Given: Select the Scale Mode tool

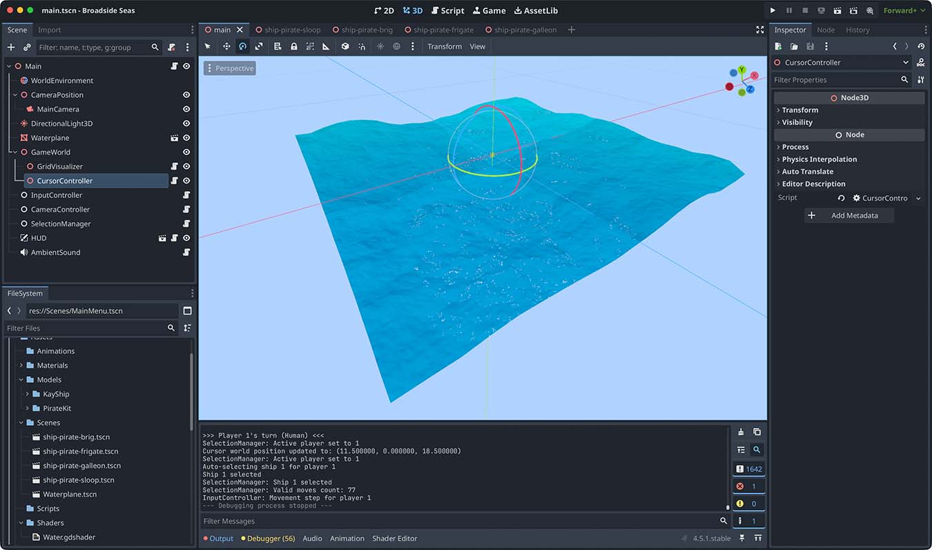Looking at the screenshot, I should tap(259, 46).
